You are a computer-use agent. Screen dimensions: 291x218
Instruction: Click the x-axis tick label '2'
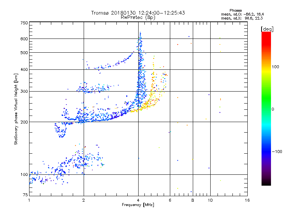click(x=84, y=200)
